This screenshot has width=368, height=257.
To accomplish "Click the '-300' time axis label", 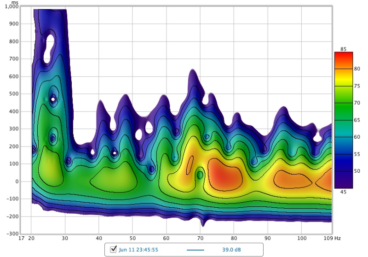I will coord(12,234).
